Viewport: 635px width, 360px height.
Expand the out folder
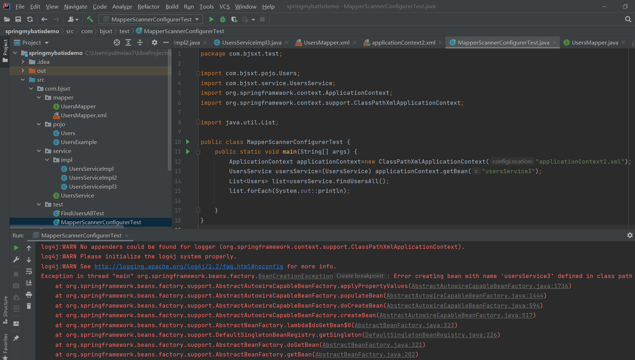(x=23, y=71)
